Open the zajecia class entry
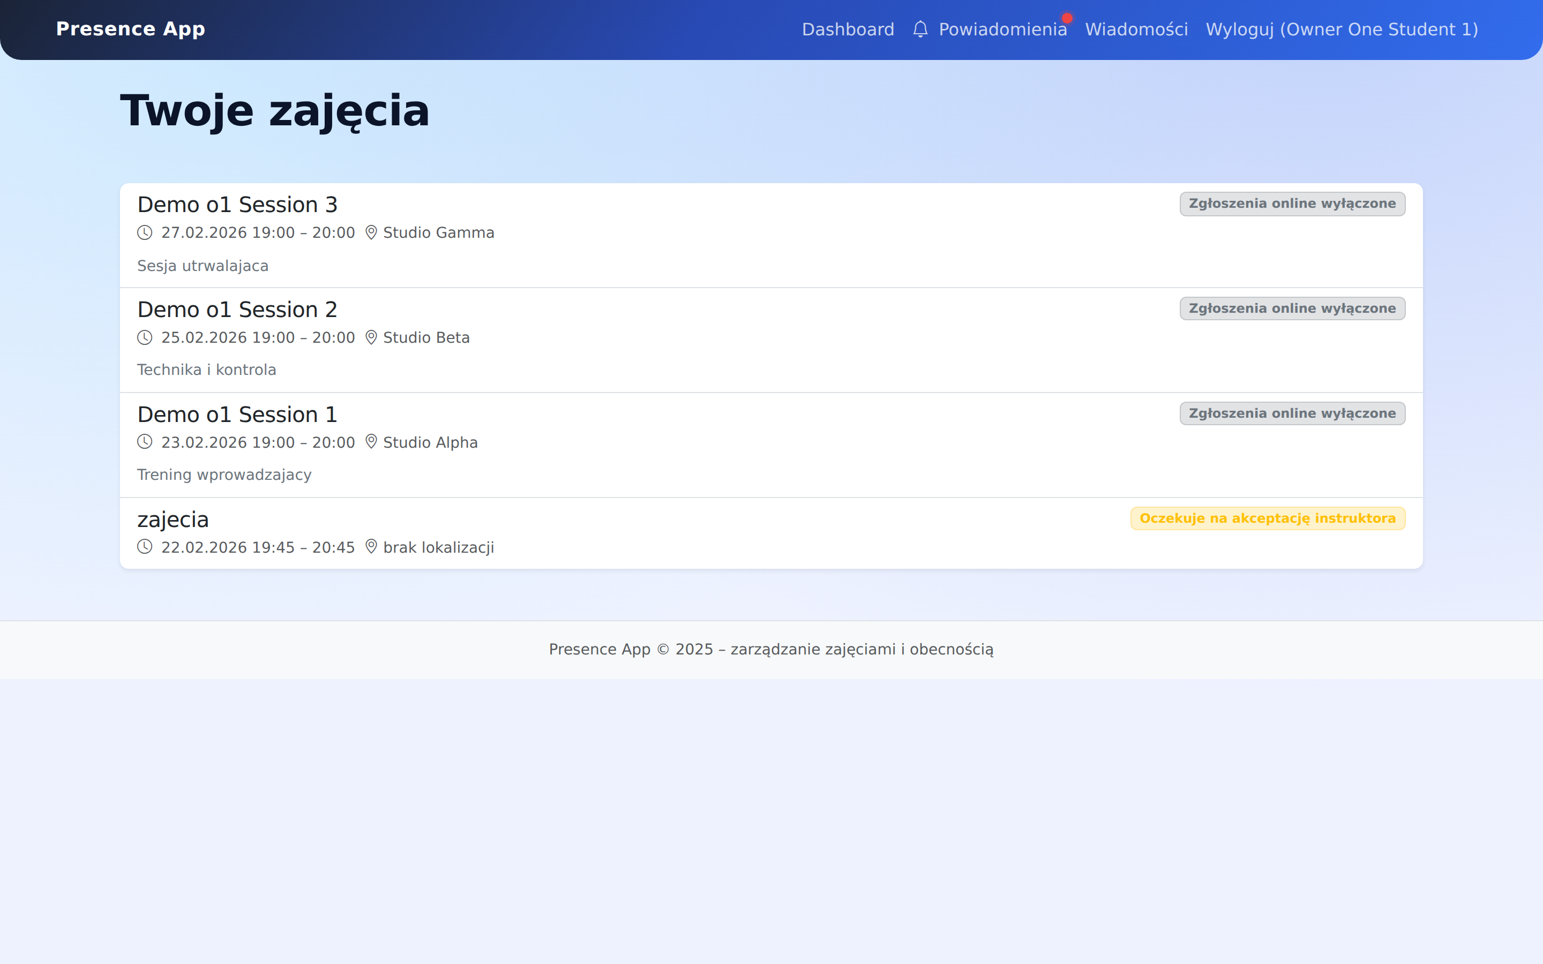 pyautogui.click(x=173, y=519)
